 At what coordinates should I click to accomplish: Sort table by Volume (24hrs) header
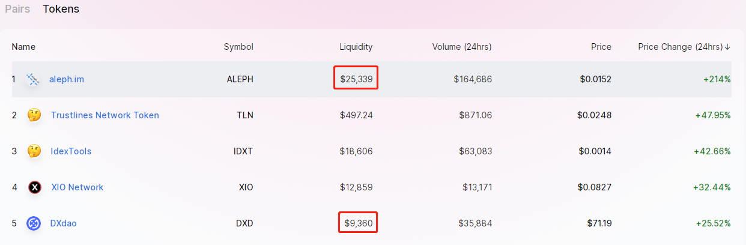[462, 47]
